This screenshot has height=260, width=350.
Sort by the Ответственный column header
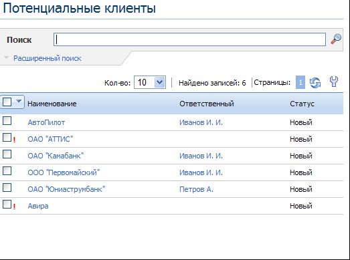tap(207, 104)
